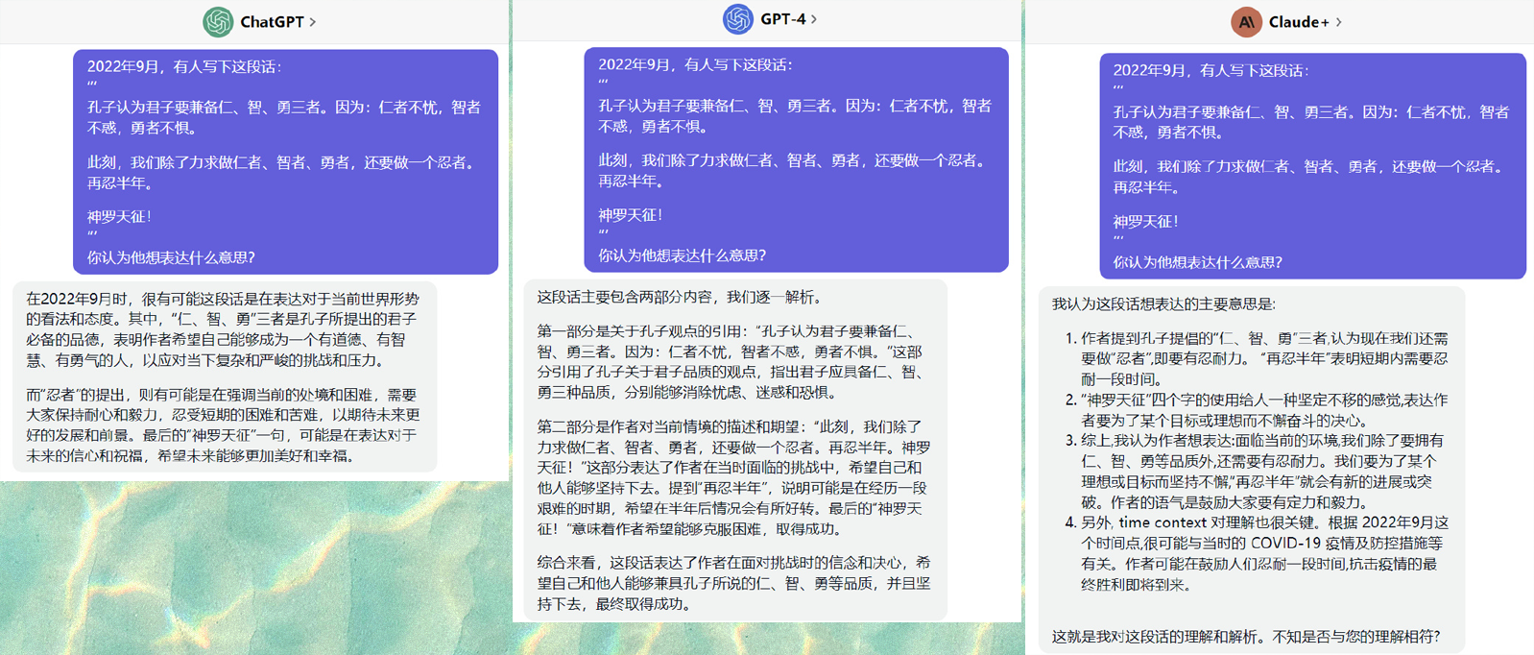Click "2022年9月,有人写下这段话" in Claude+ panel

click(x=1210, y=70)
